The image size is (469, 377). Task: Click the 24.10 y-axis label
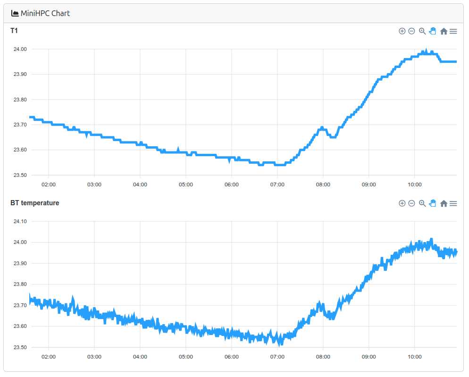coord(21,221)
